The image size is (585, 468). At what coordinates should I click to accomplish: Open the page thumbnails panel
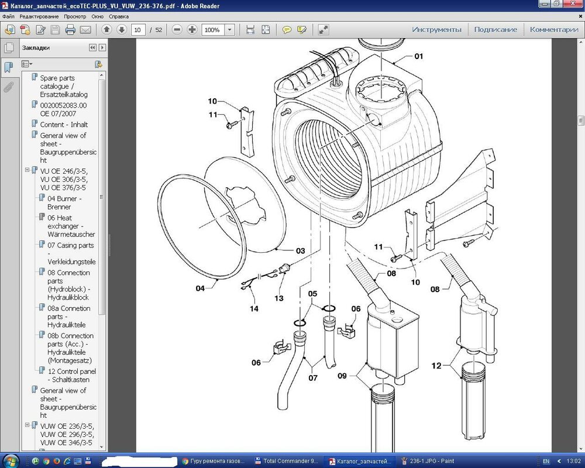click(x=9, y=48)
